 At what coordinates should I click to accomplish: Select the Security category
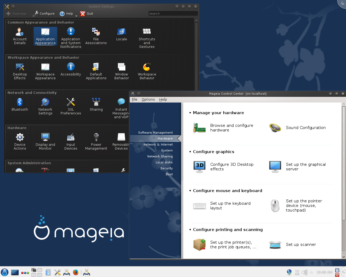pos(167,168)
